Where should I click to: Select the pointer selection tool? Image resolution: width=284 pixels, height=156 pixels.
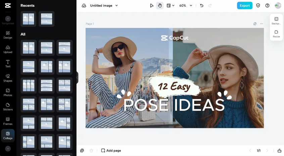click(x=152, y=6)
